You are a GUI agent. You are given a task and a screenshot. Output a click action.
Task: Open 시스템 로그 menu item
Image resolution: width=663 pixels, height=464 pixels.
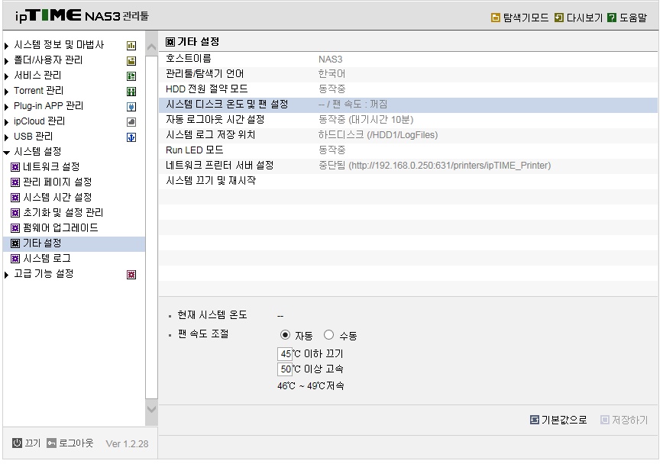click(47, 258)
